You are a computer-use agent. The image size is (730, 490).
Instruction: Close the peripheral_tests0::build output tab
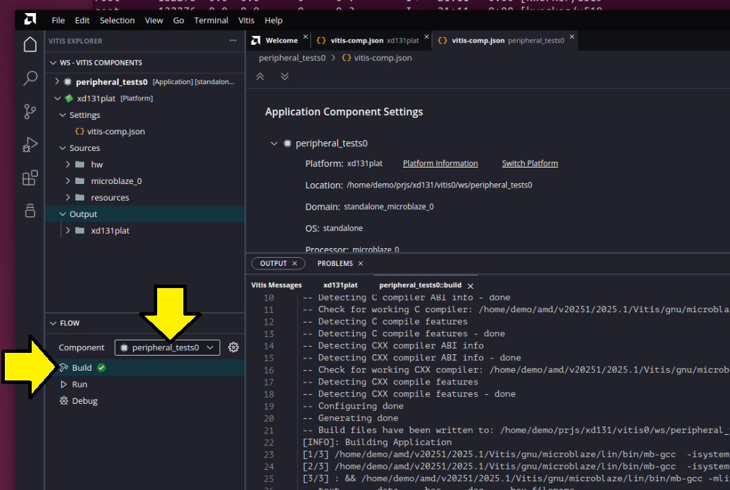tap(470, 285)
